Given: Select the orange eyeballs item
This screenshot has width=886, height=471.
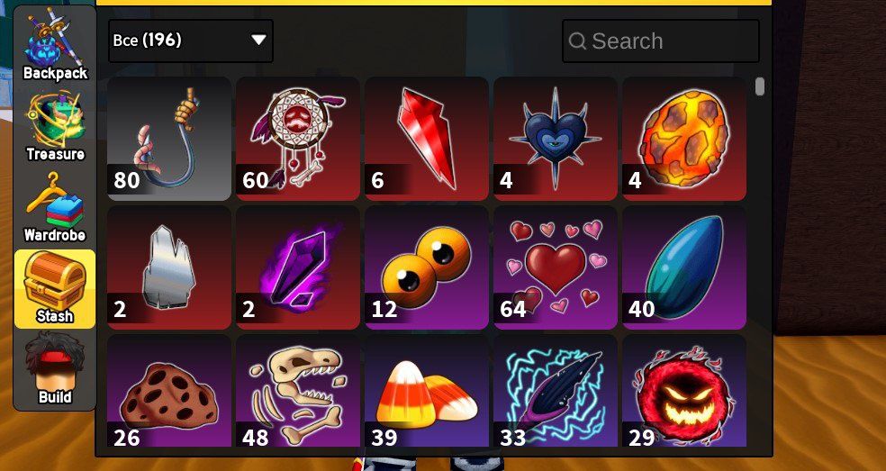Looking at the screenshot, I should [427, 267].
